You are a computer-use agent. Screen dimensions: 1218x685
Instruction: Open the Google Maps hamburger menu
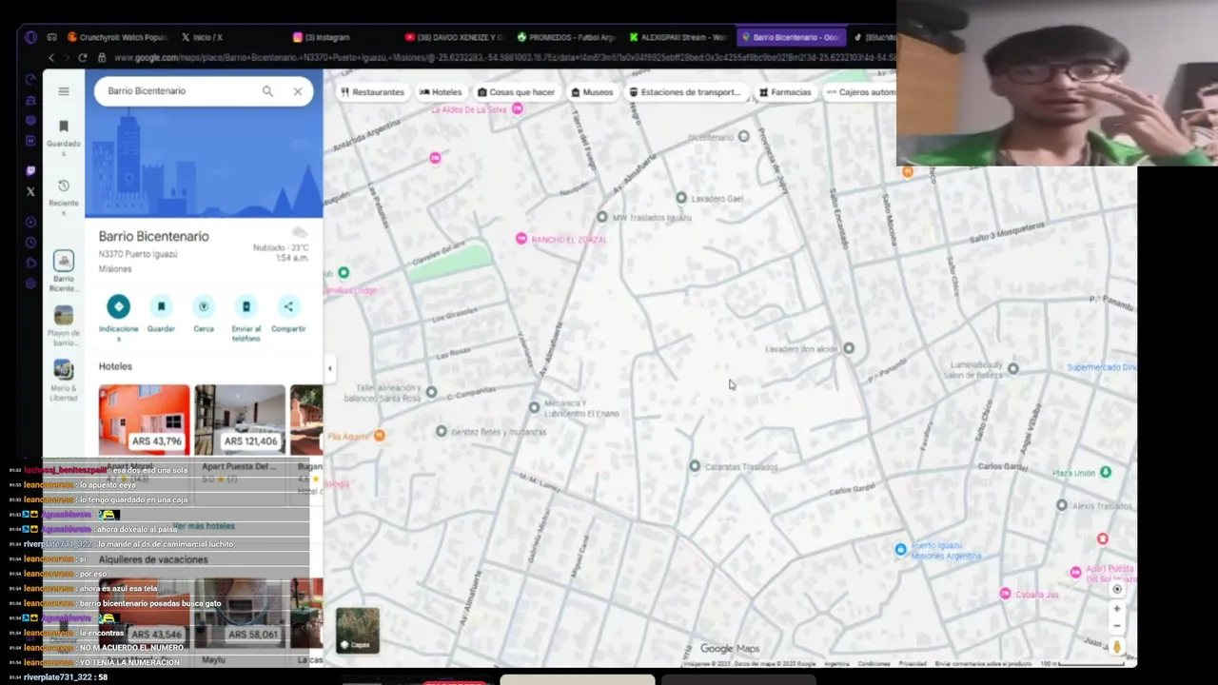(x=64, y=91)
